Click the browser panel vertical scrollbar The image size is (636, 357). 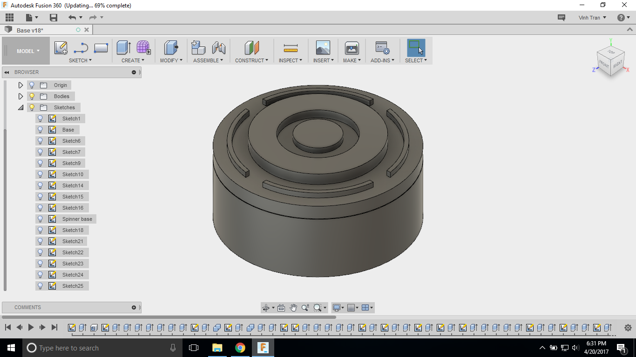click(5, 209)
